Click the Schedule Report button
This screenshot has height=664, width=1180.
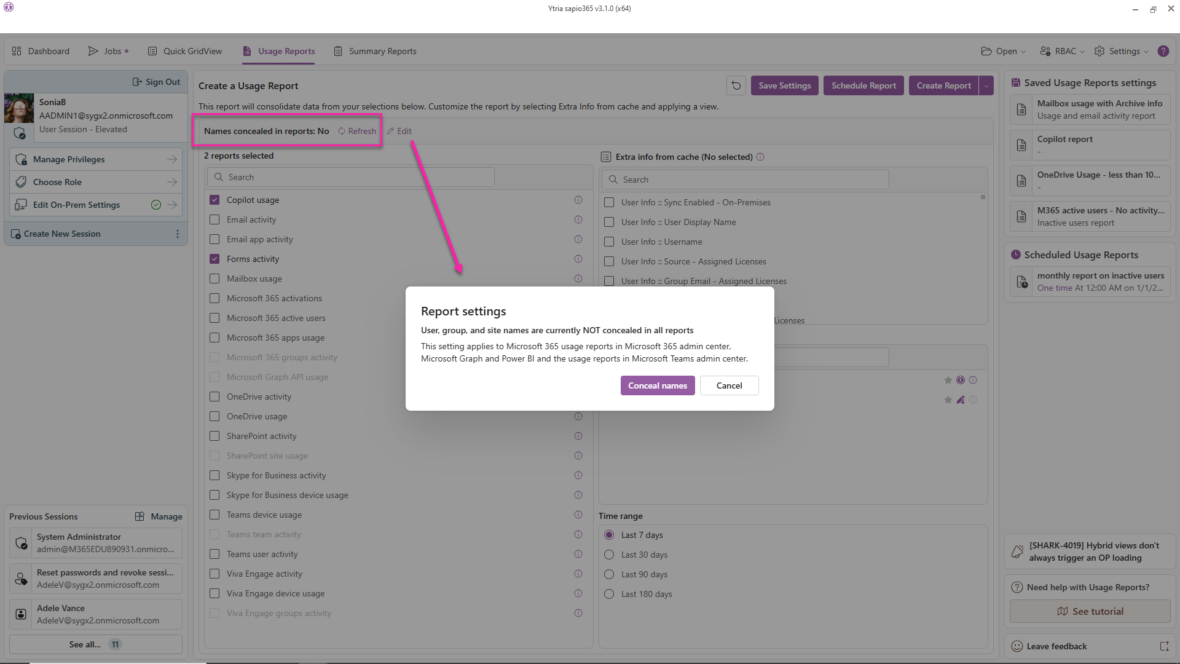click(863, 86)
